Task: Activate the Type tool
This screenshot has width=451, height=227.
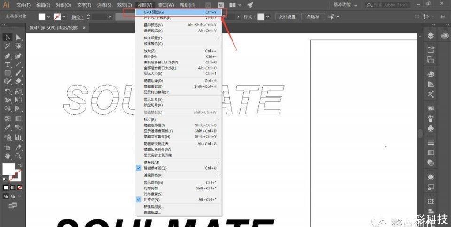Action: coord(8,64)
